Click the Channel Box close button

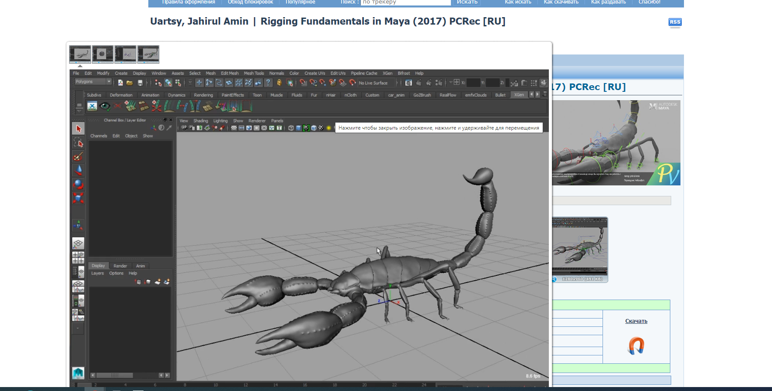171,120
